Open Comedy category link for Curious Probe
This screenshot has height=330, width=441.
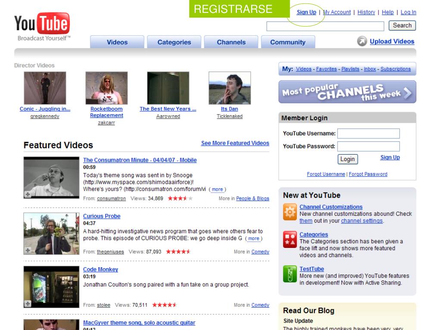pos(260,252)
